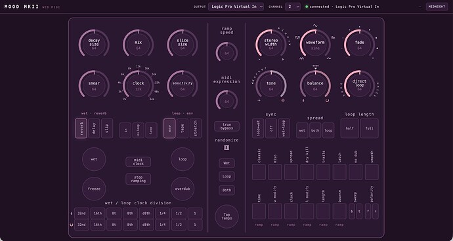Click the midi clock button
Viewport: 453px width, 241px height.
(x=138, y=162)
